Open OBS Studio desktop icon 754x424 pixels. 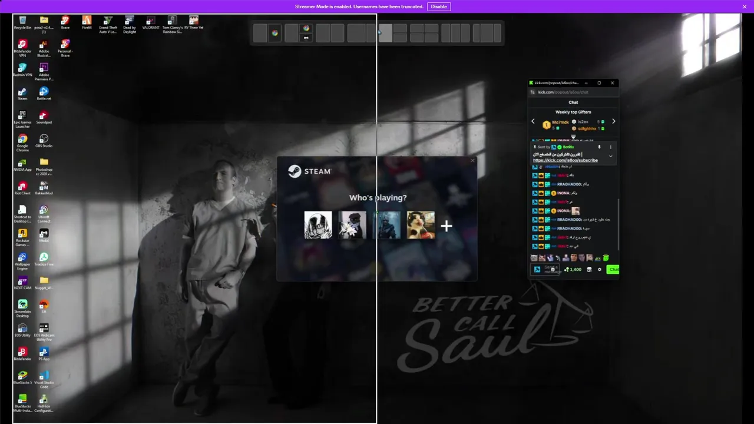pos(44,141)
